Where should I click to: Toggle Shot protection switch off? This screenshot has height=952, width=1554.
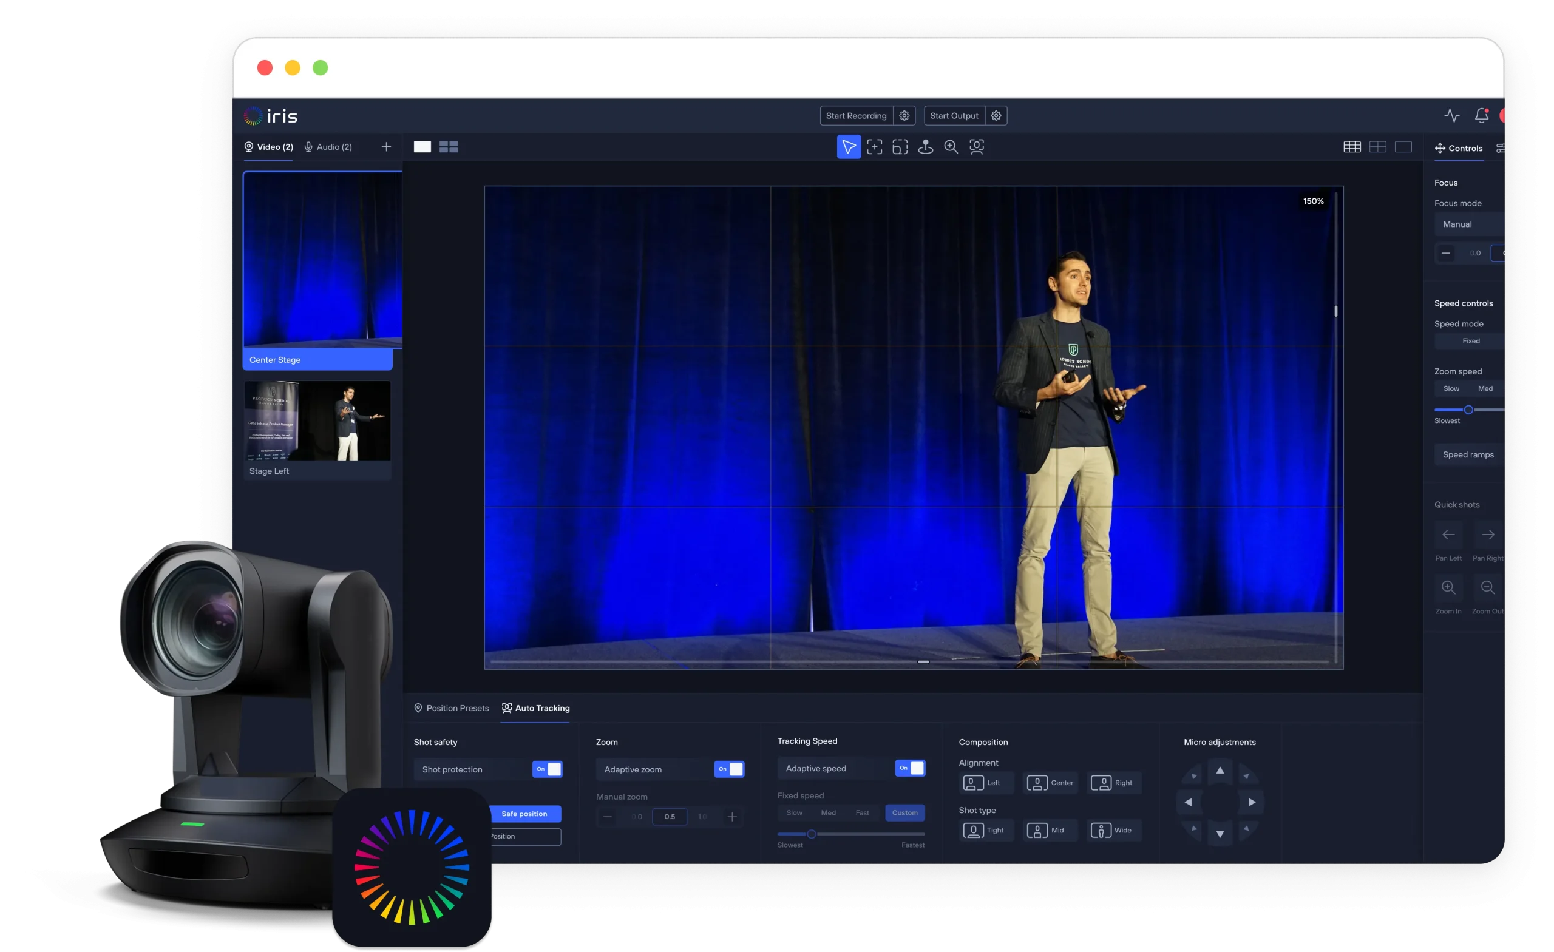[547, 769]
